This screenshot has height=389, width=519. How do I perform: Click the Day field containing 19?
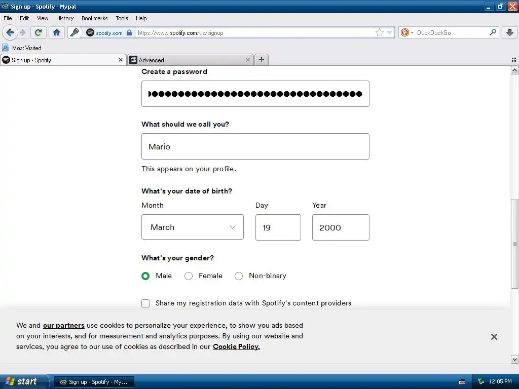pos(278,227)
